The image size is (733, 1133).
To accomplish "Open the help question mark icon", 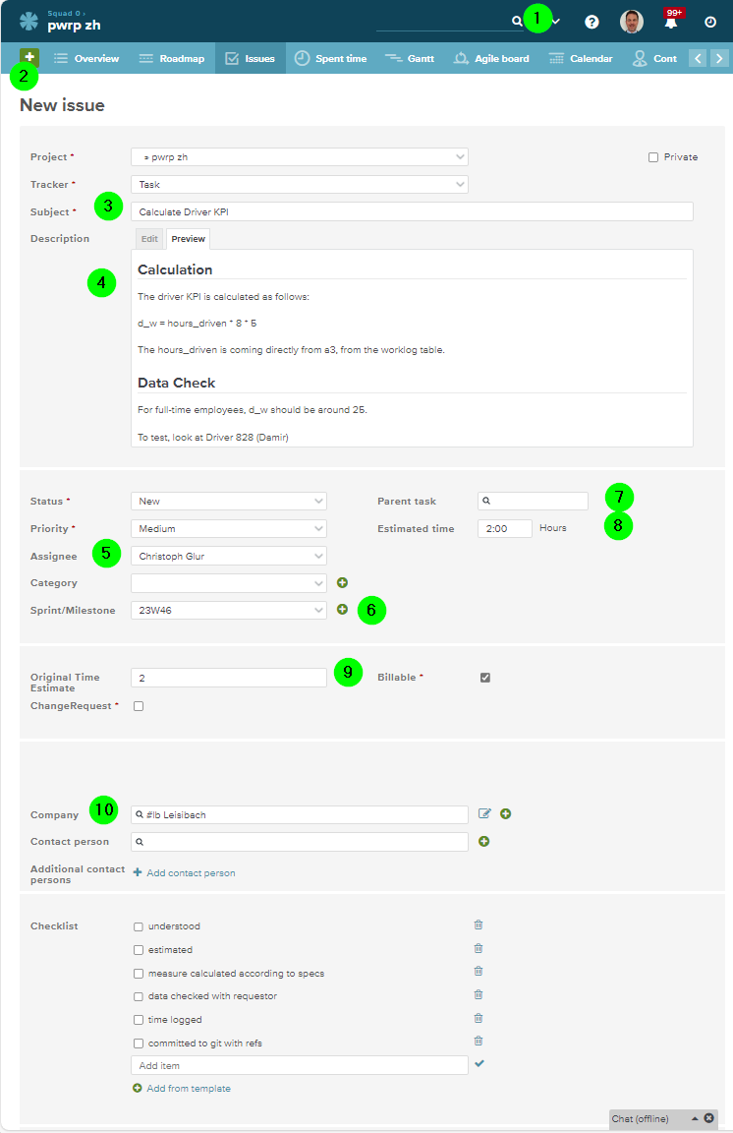I will coord(592,22).
